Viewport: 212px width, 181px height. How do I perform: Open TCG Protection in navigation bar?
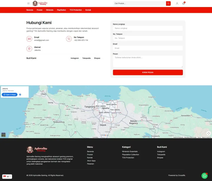click(76, 10)
